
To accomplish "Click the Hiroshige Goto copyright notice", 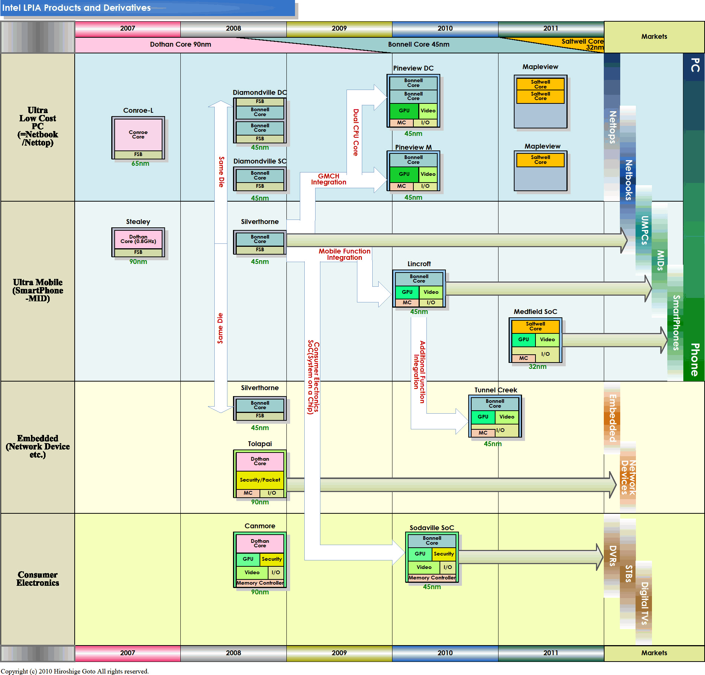I will click(x=75, y=671).
